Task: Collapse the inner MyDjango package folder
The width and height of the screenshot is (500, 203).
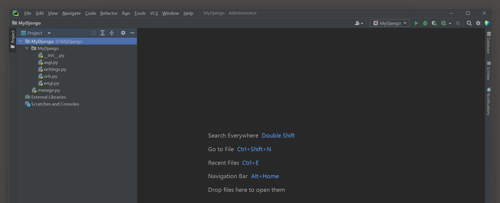Action: [x=27, y=48]
